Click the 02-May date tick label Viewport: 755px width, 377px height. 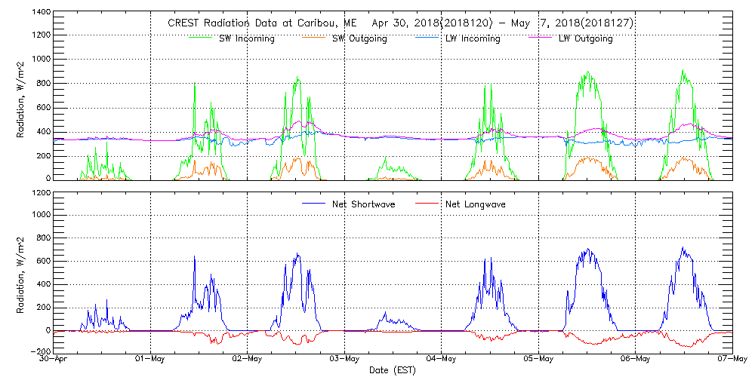248,359
